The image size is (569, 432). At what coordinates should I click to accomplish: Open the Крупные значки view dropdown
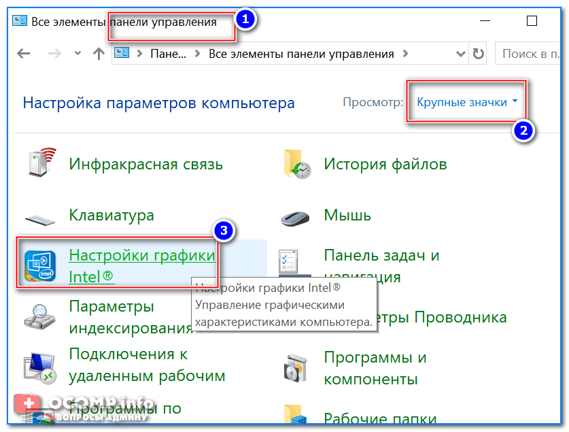pos(467,102)
